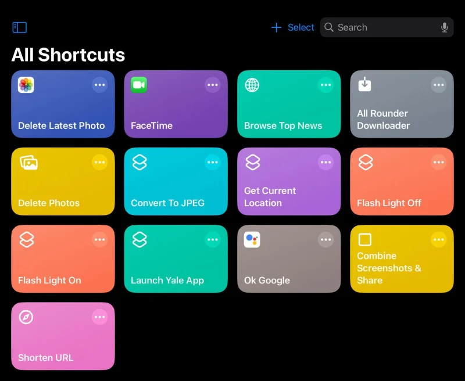This screenshot has width=465, height=381.
Task: Run the Ok Google shortcut by its name
Action: (267, 281)
